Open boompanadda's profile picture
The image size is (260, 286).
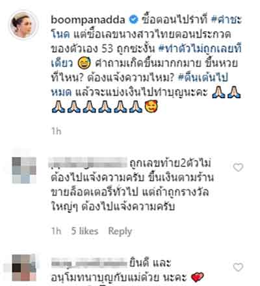coord(23,24)
